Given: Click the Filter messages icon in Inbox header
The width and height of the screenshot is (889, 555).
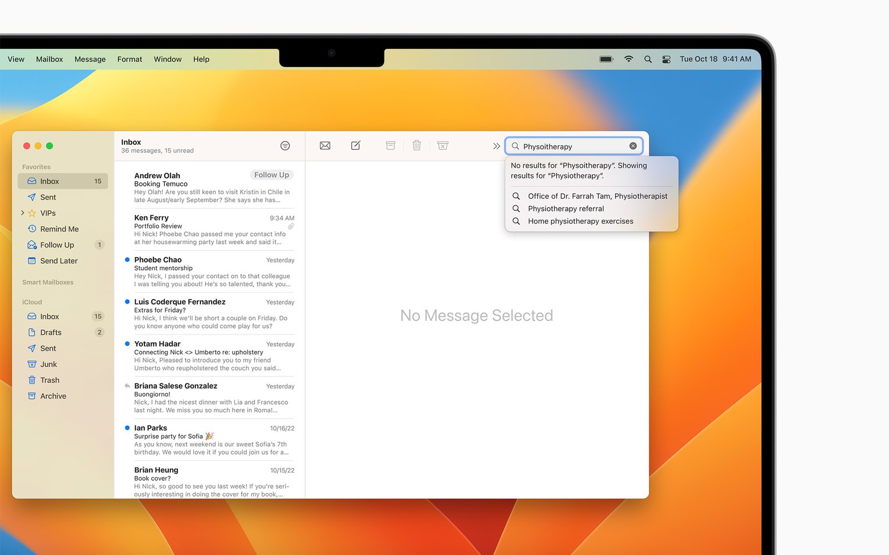Looking at the screenshot, I should [285, 145].
